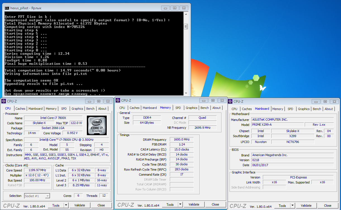The height and width of the screenshot is (210, 341).
Task: Click Tools button in left CPU-Z window
Action: 56,205
